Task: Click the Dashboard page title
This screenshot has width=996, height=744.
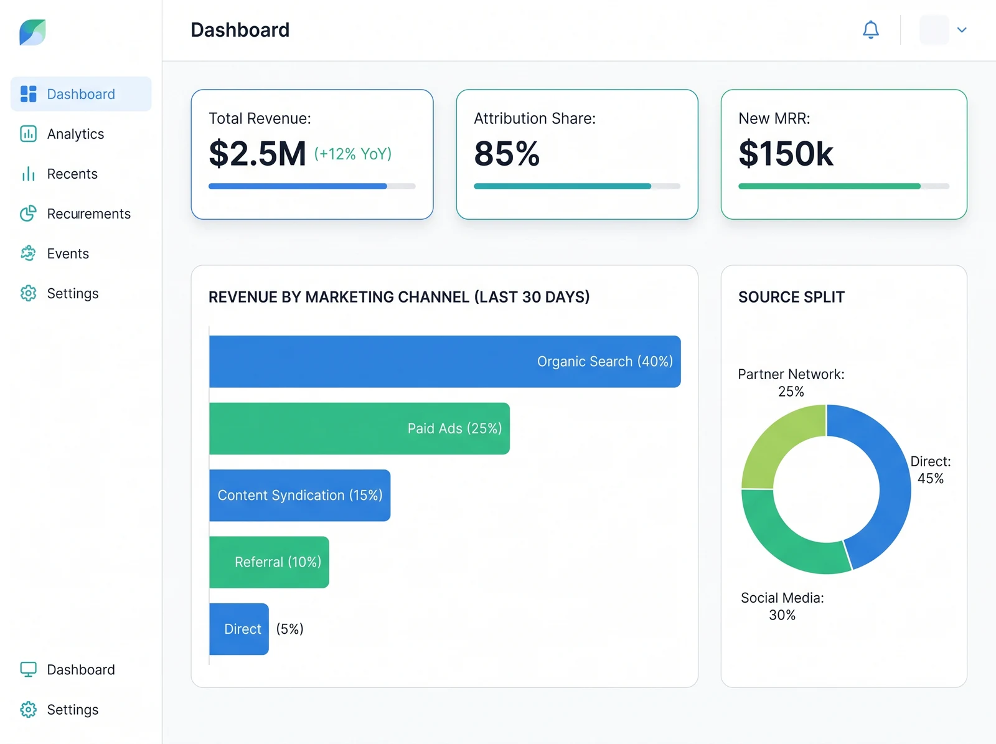Action: (240, 30)
